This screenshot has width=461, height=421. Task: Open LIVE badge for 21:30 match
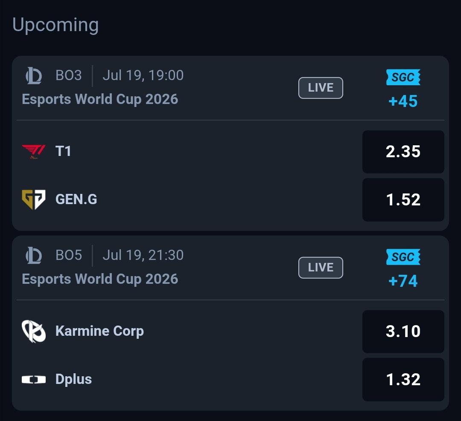(321, 268)
